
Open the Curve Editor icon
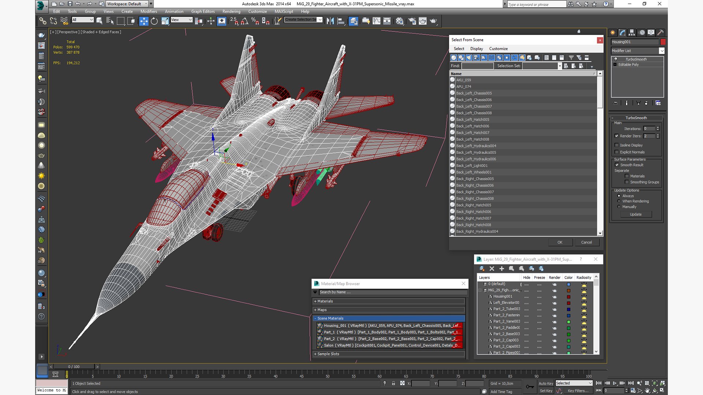coord(376,21)
